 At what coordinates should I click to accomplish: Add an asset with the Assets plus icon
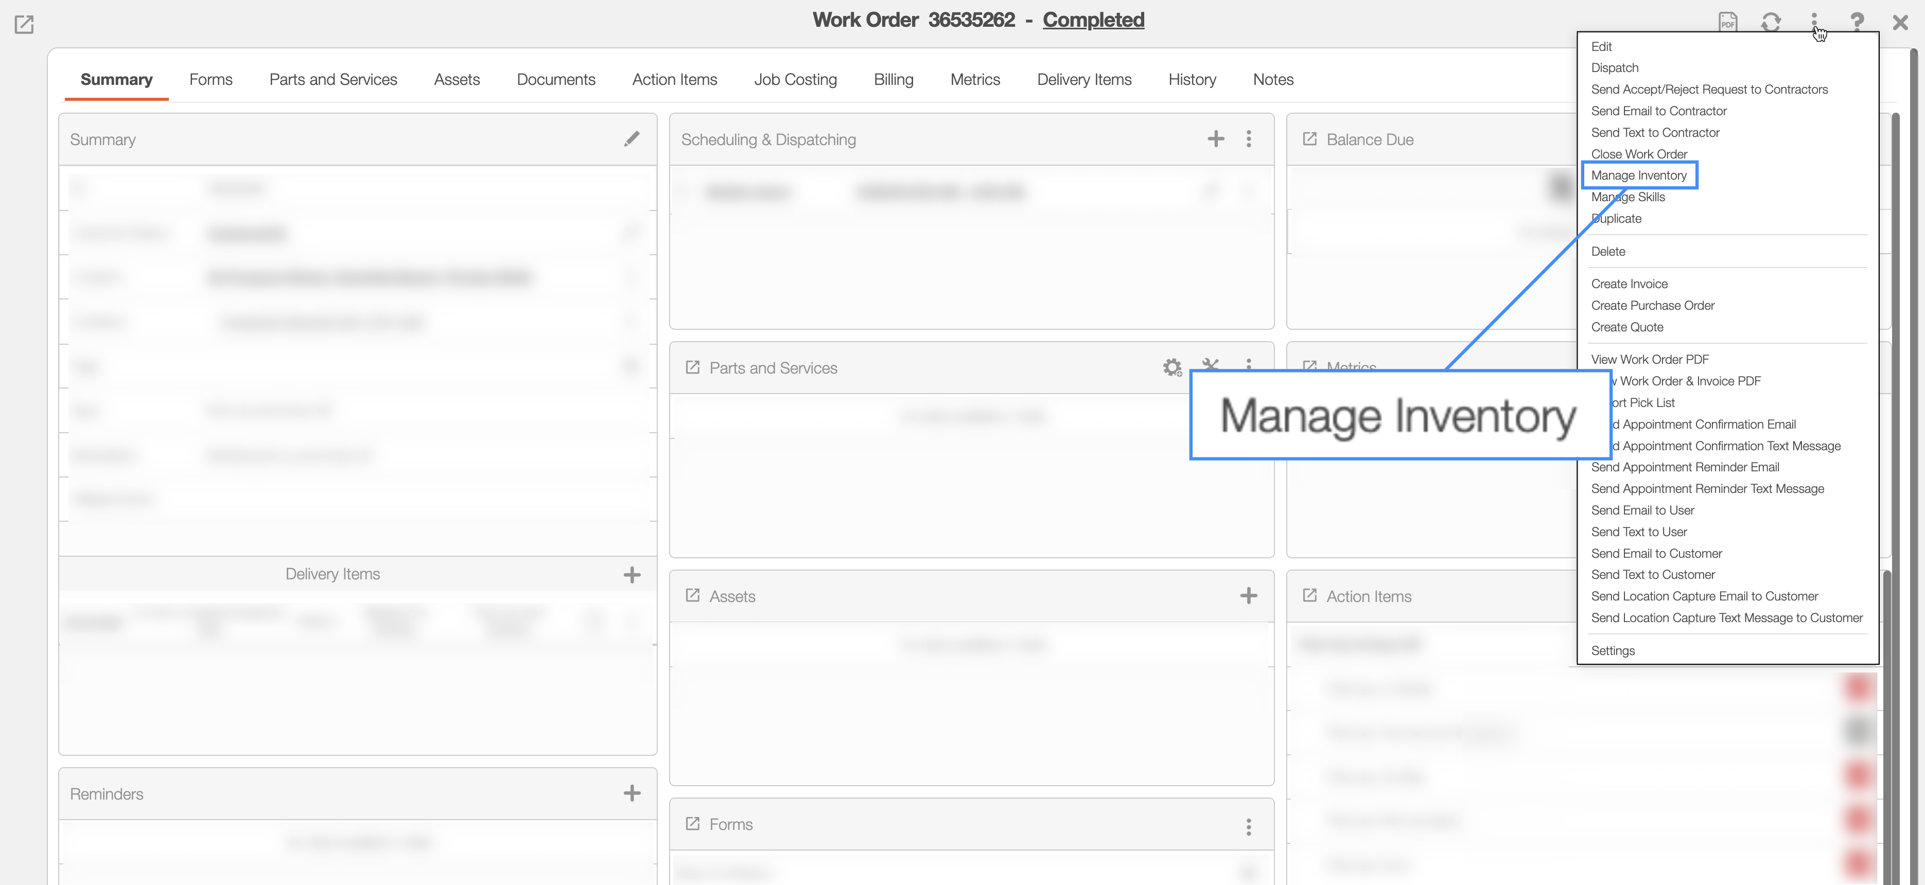tap(1248, 596)
